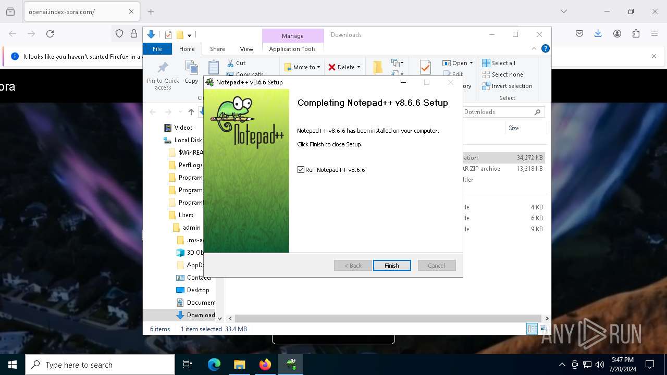Viewport: 667px width, 375px height.
Task: Click the tree scroll down arrow
Action: pos(219,318)
